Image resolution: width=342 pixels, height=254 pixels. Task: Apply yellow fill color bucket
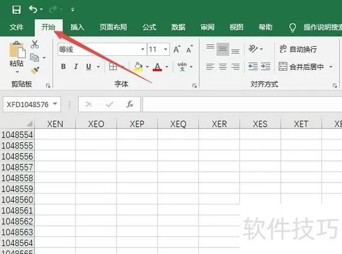click(138, 67)
